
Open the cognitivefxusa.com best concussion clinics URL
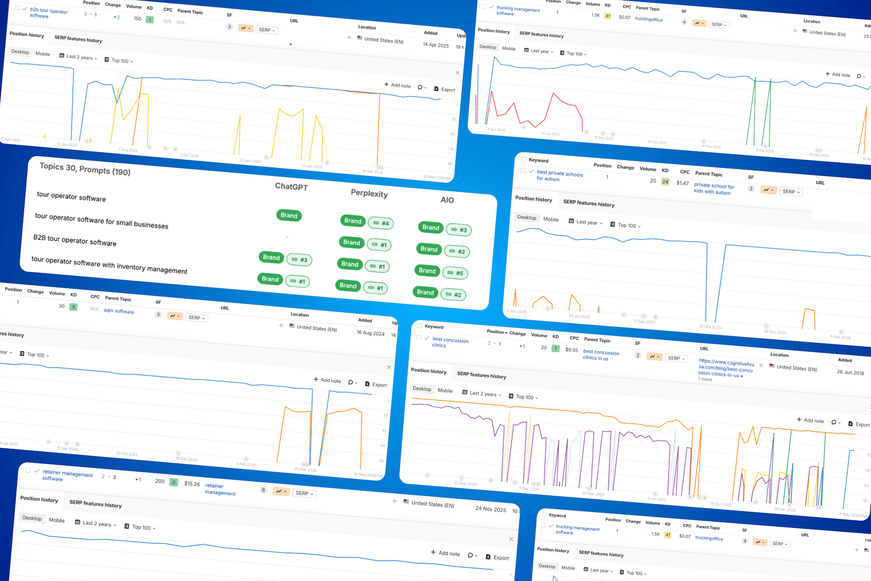tap(726, 368)
